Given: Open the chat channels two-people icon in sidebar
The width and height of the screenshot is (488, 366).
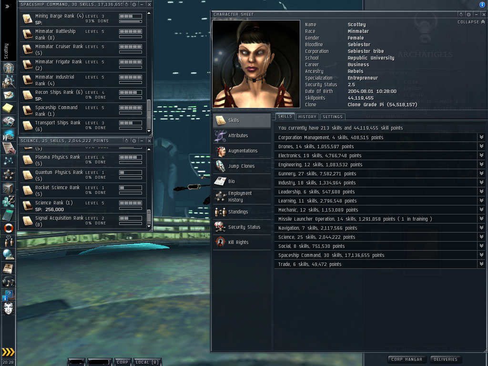Looking at the screenshot, I should point(9,241).
